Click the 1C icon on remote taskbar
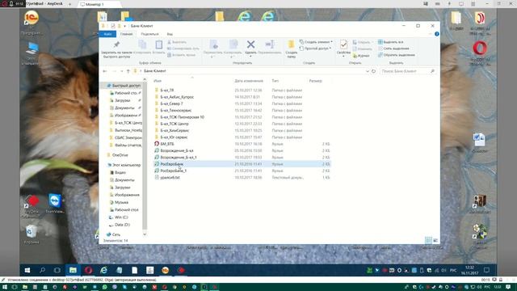 coord(165,270)
